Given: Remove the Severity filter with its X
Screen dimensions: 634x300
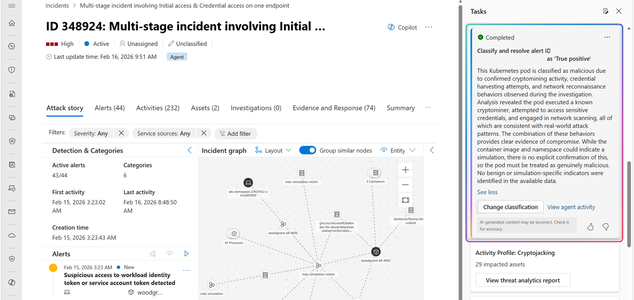Looking at the screenshot, I should (x=121, y=133).
